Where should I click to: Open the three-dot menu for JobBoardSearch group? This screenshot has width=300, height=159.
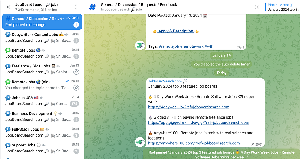coord(76,7)
